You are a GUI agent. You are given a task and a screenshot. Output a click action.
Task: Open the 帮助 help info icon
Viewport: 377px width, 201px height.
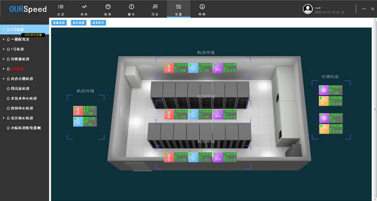coord(202,7)
